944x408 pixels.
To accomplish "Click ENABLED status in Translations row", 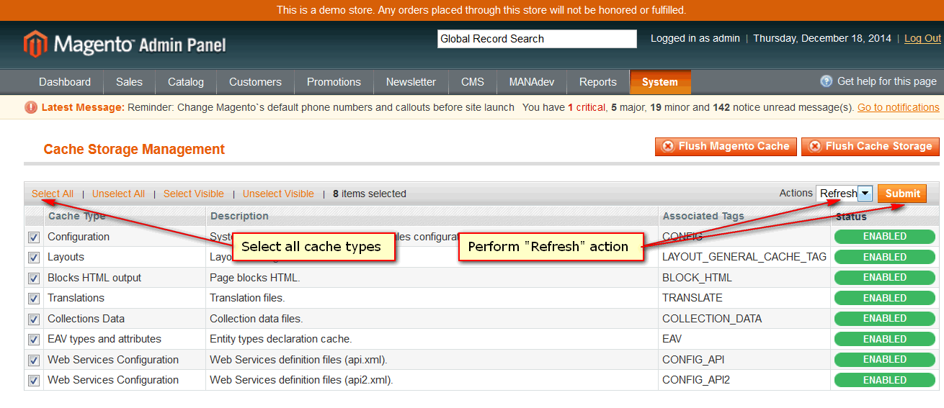I will pyautogui.click(x=885, y=298).
